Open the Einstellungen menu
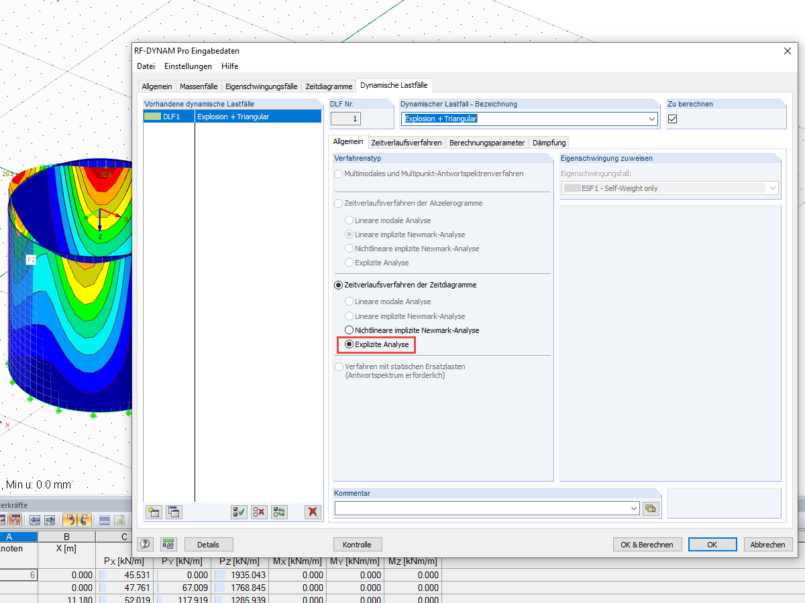805x603 pixels. (188, 66)
